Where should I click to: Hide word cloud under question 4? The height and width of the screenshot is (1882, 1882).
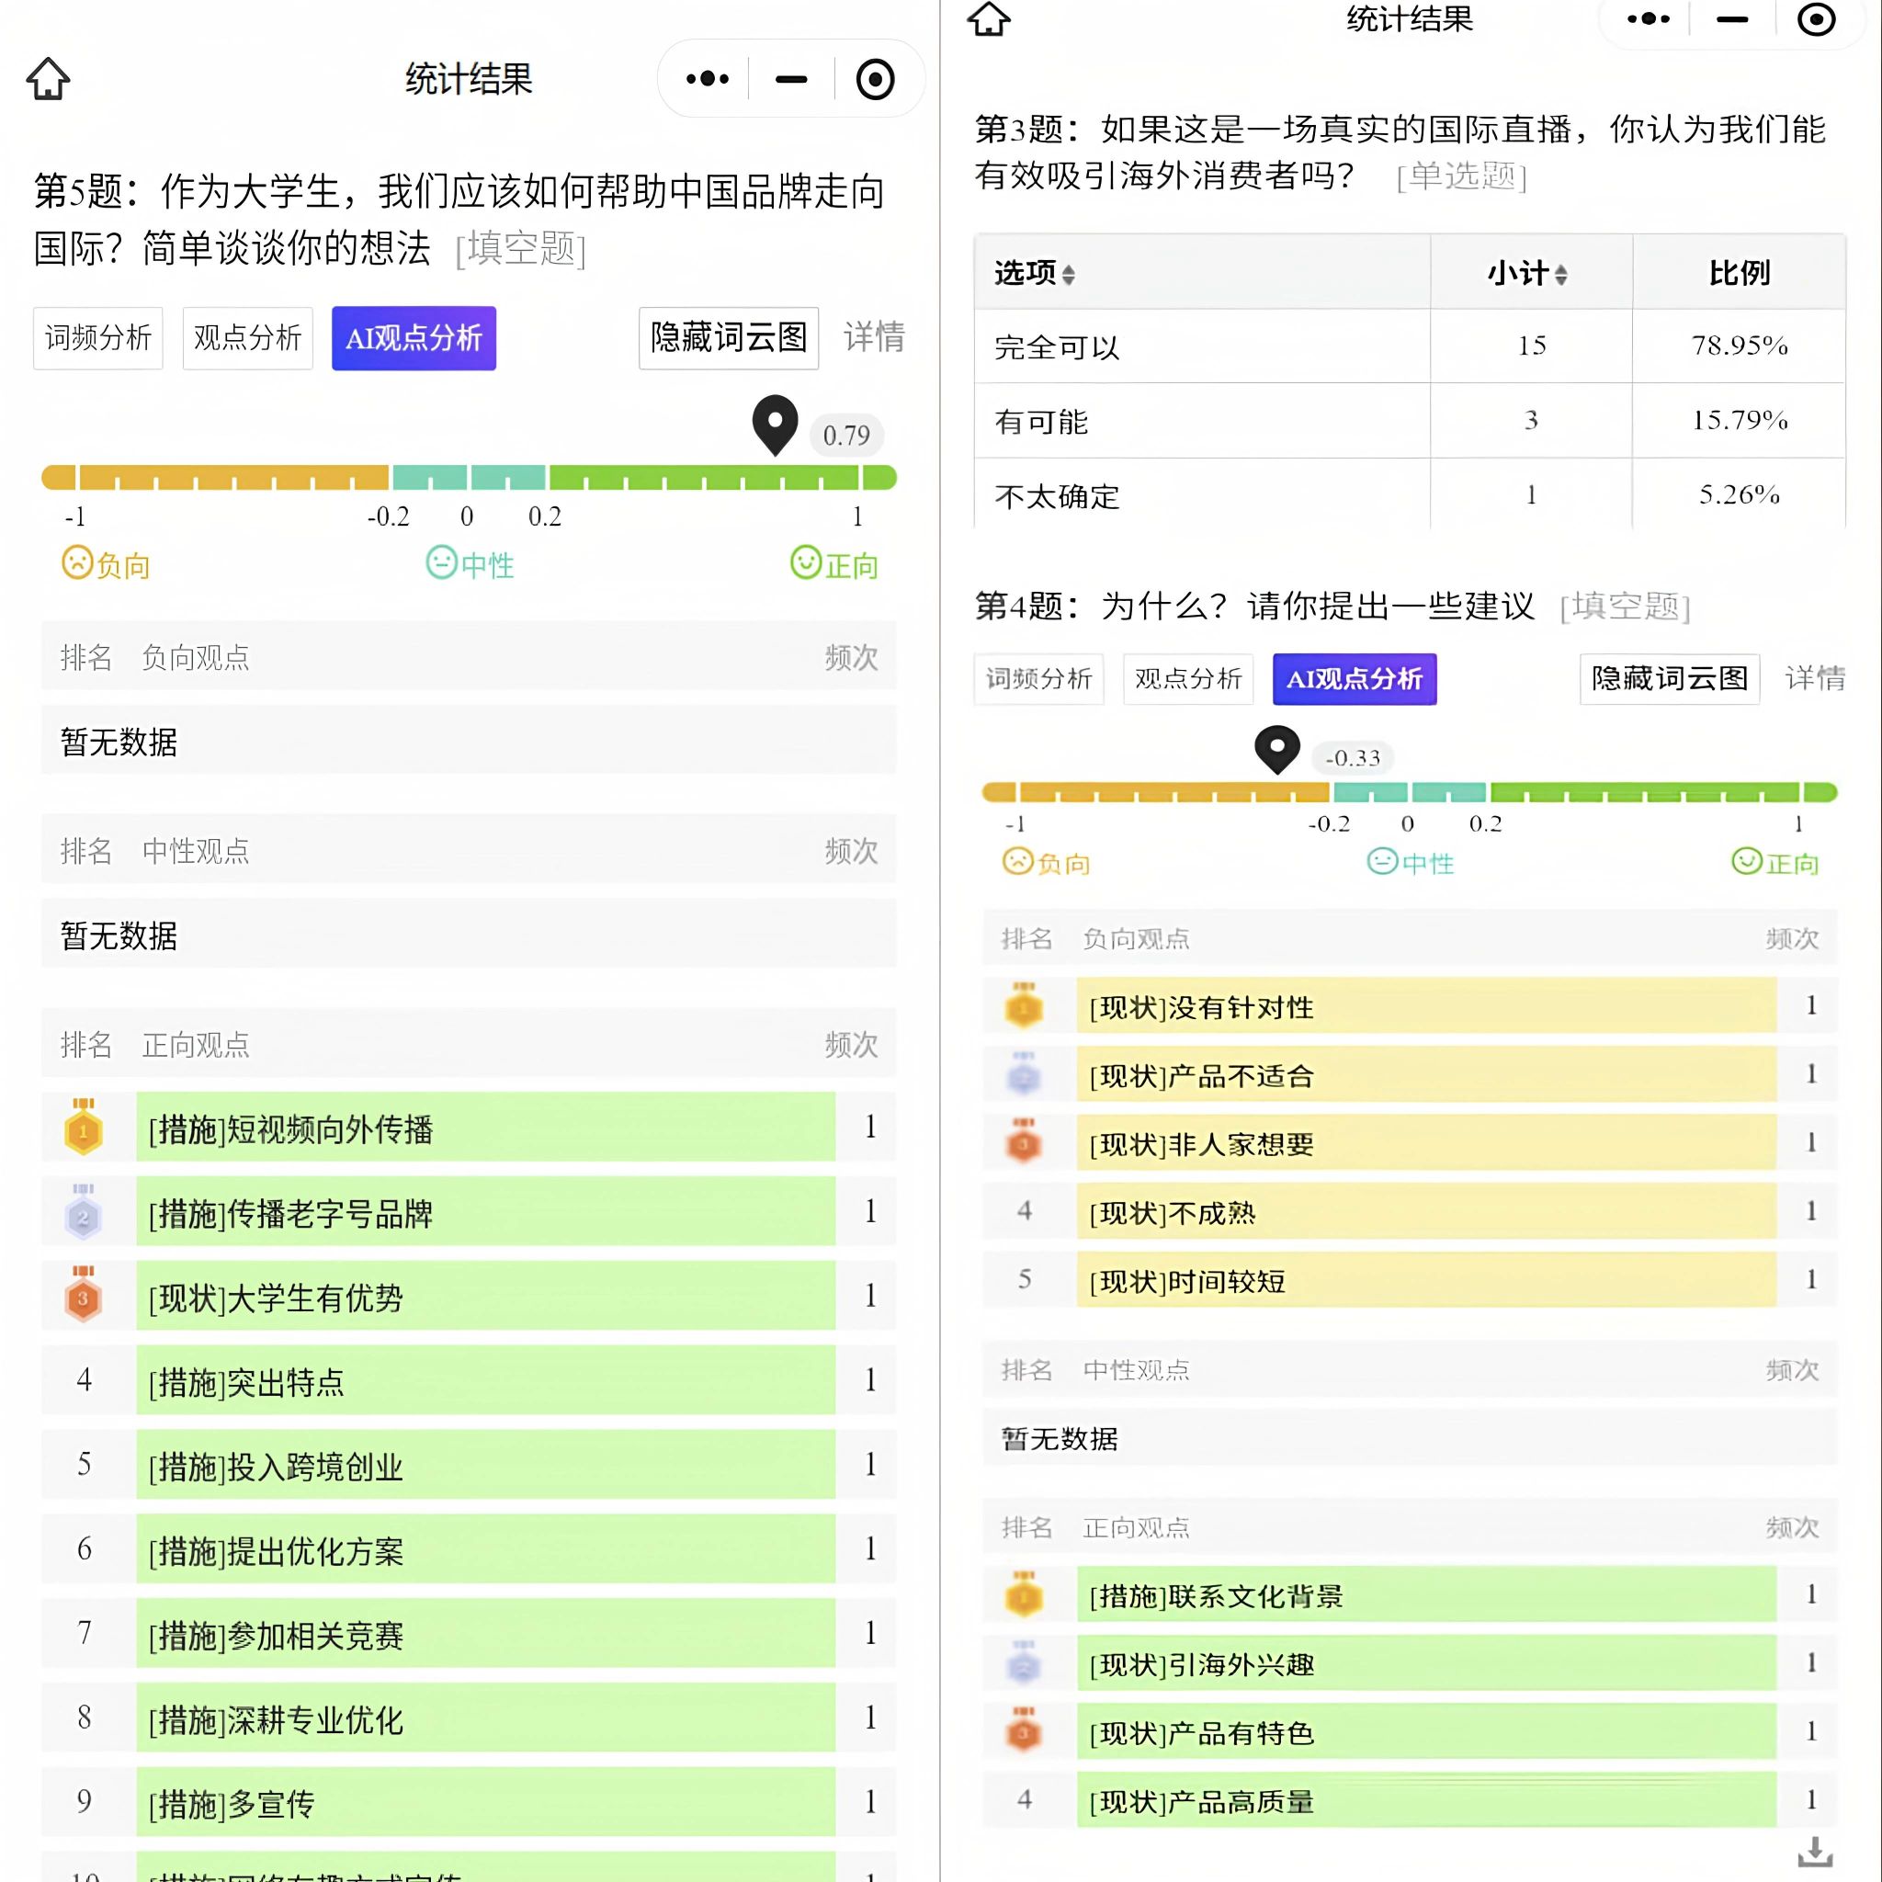pyautogui.click(x=1670, y=679)
